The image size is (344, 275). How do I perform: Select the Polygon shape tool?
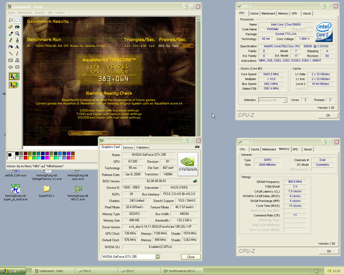click(17, 60)
